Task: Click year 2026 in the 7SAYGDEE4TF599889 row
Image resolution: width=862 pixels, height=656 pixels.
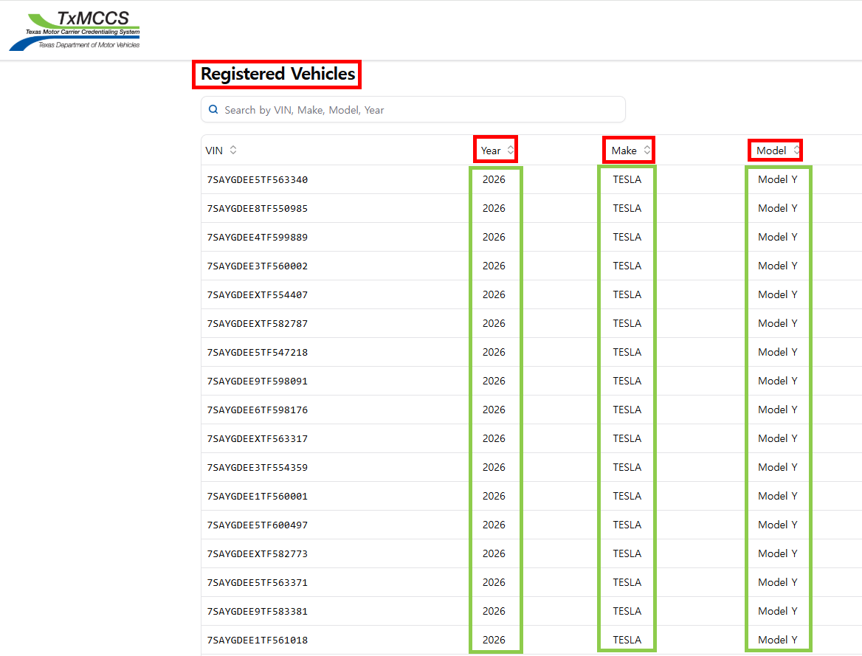Action: pyautogui.click(x=494, y=237)
